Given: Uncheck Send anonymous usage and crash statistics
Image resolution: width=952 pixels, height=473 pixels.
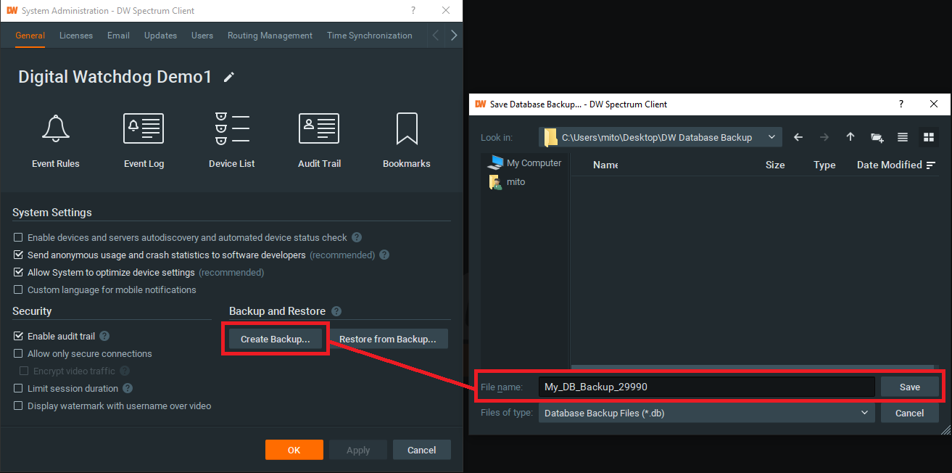Looking at the screenshot, I should (x=18, y=255).
